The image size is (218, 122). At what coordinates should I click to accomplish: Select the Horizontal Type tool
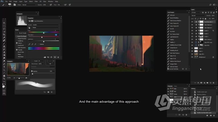click(4, 67)
